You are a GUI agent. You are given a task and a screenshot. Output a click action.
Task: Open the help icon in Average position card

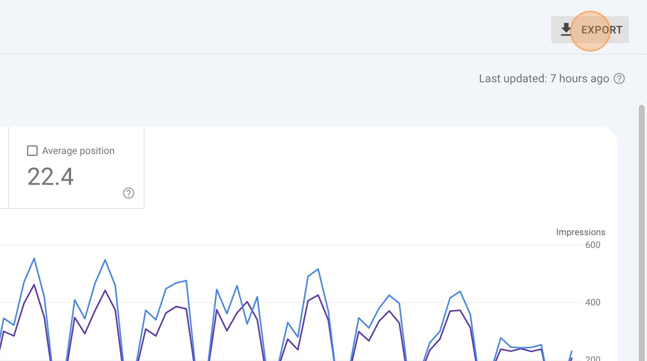[x=128, y=193]
